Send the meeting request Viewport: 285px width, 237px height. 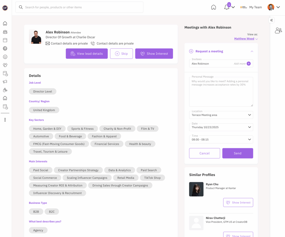237,153
